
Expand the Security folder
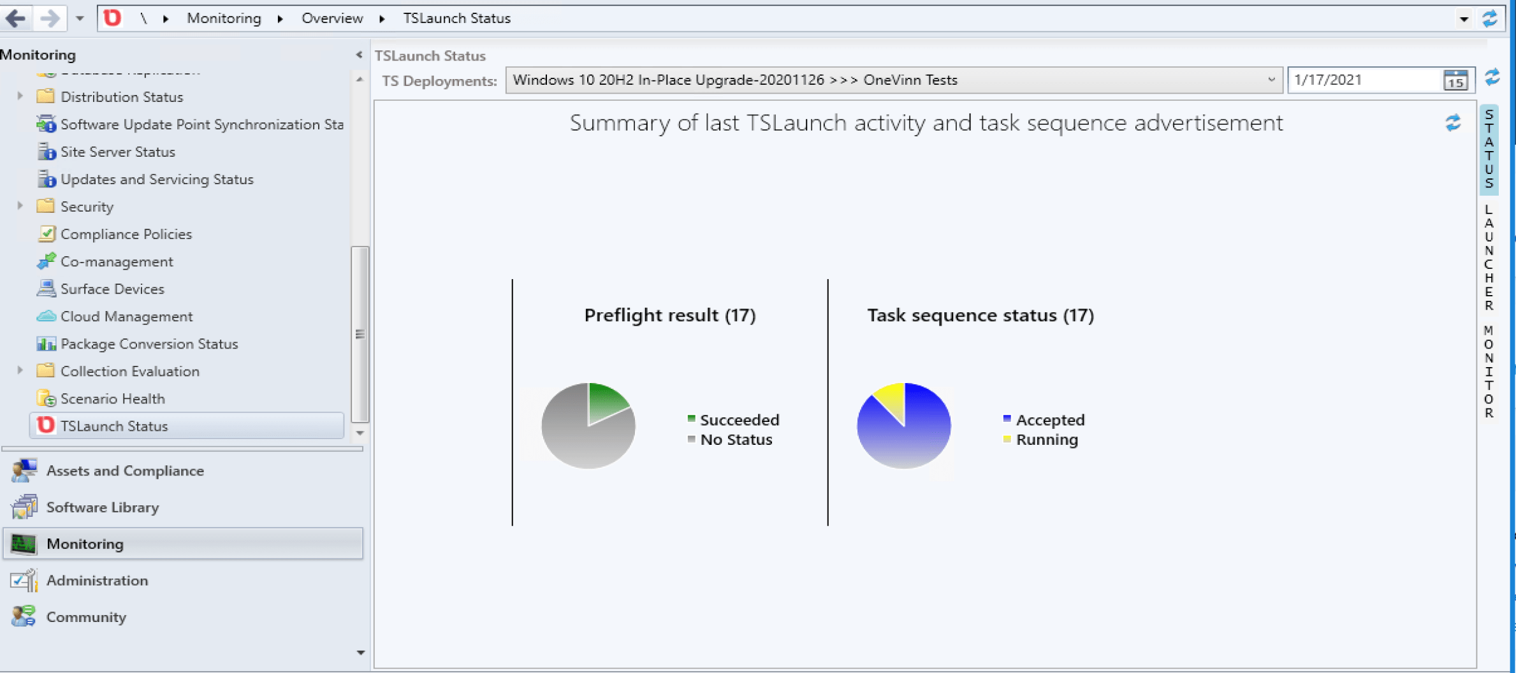[20, 206]
